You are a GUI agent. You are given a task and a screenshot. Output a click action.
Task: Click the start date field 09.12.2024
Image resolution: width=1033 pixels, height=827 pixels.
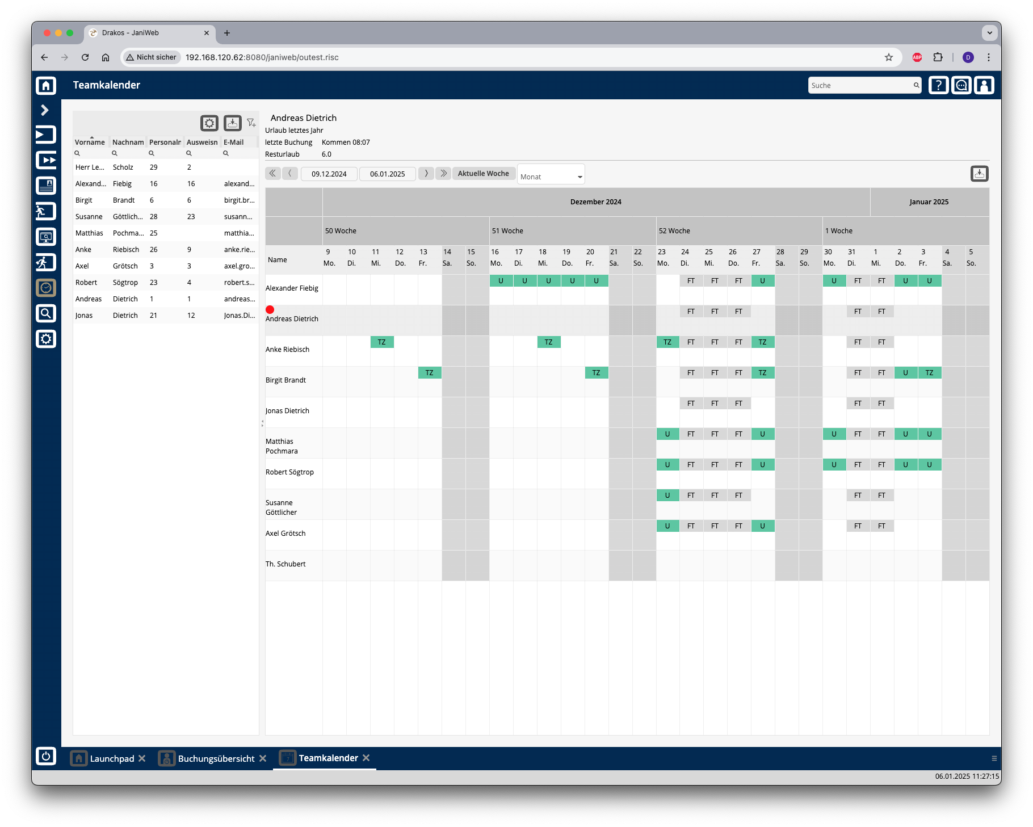coord(329,174)
